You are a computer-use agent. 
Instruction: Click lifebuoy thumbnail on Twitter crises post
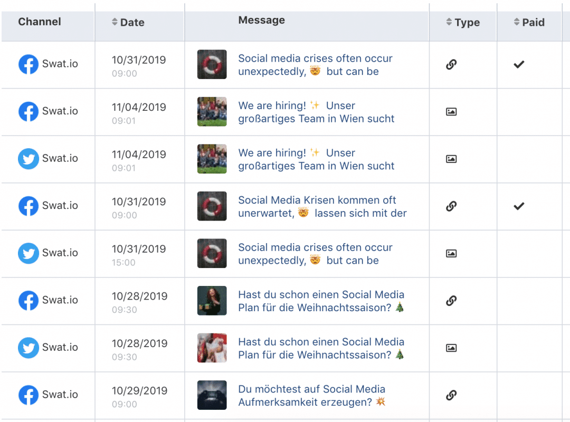[x=212, y=253]
